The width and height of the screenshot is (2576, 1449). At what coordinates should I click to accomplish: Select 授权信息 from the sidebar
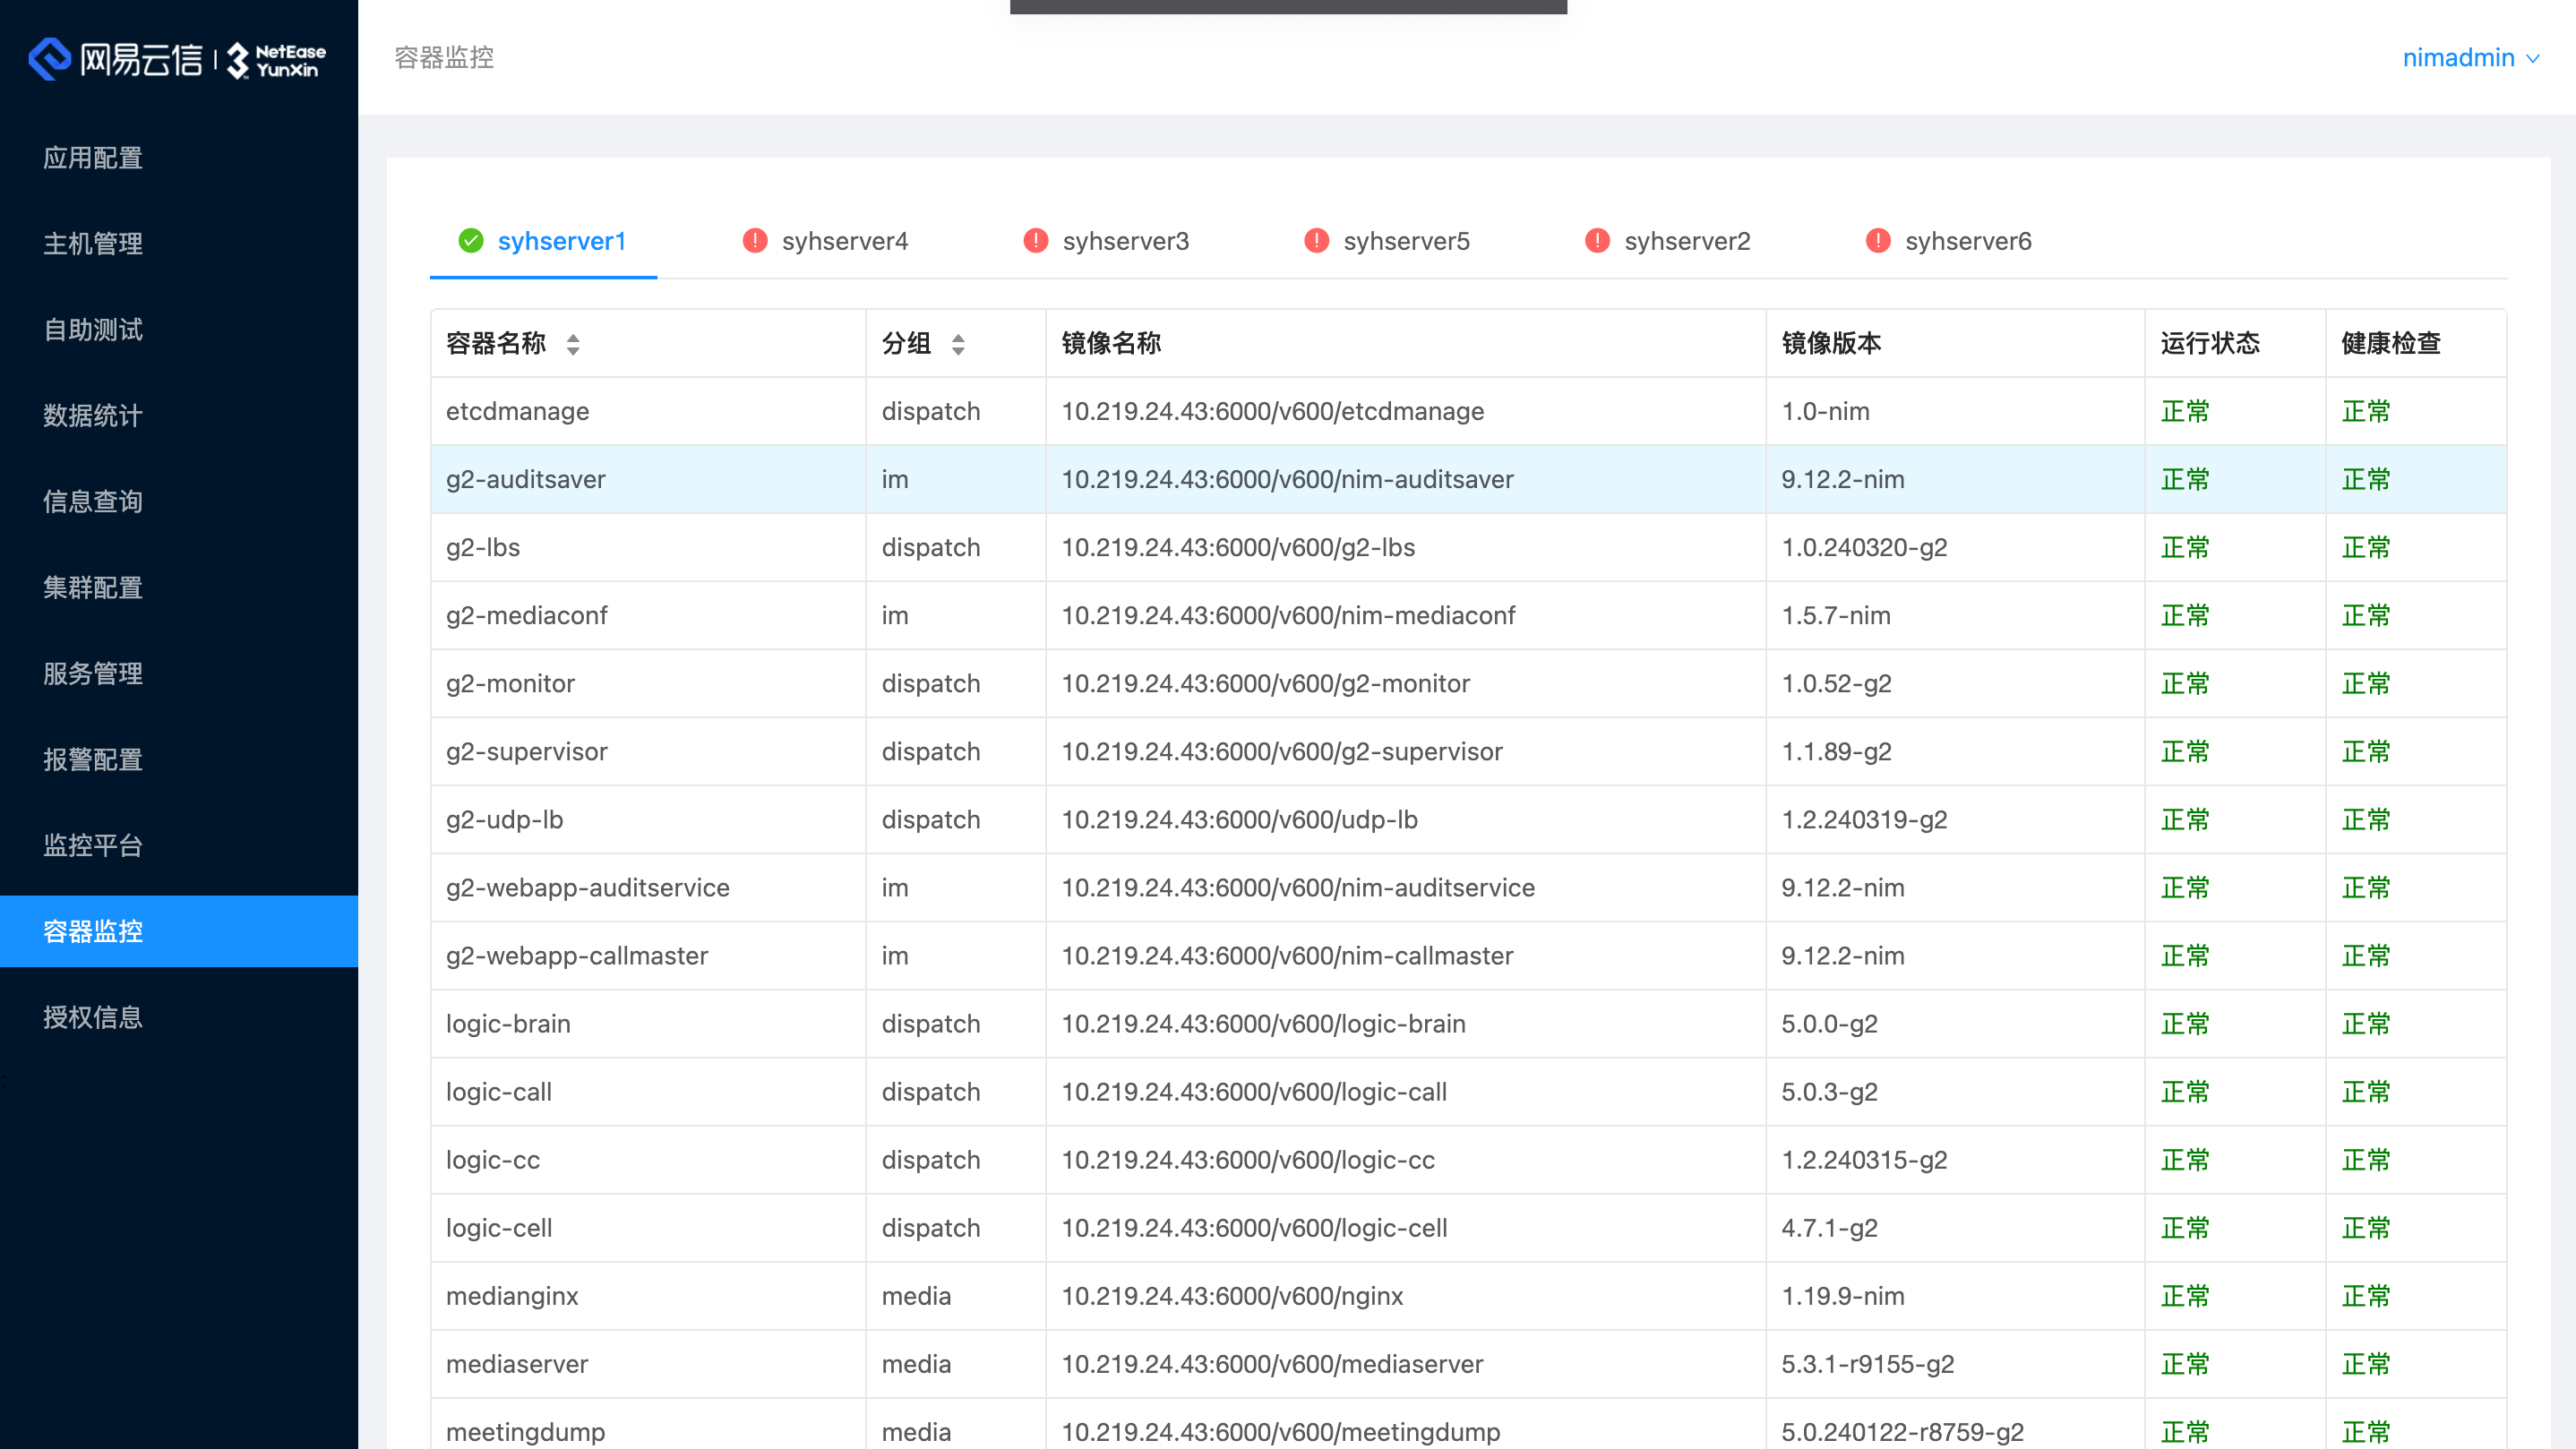point(92,1017)
